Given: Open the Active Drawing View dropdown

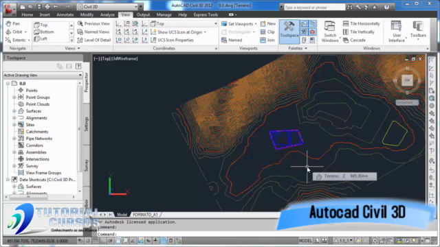Looking at the screenshot, I should [43, 75].
